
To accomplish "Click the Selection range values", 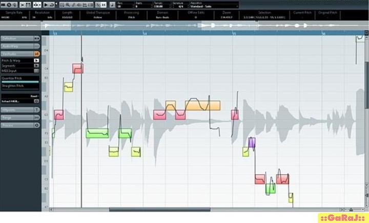I will (x=264, y=17).
